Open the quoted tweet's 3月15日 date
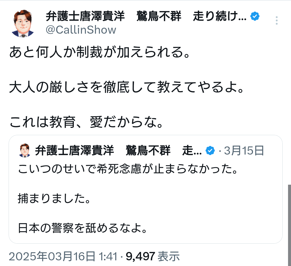The width and height of the screenshot is (291, 266). tap(244, 151)
